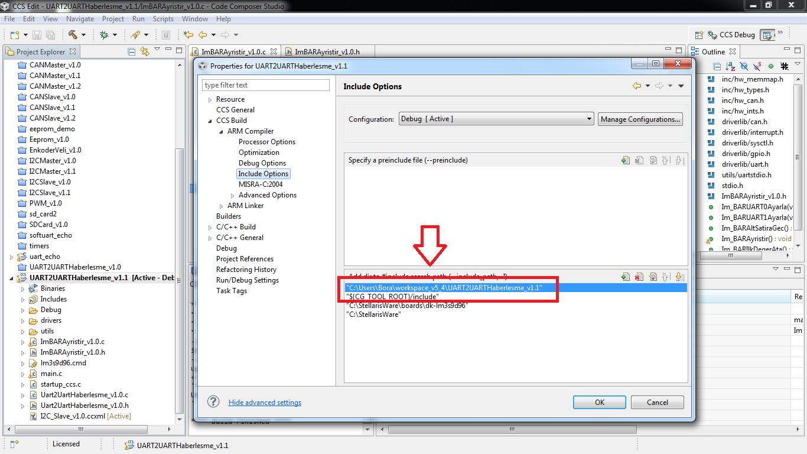Expand the Includes folder in project tree
The width and height of the screenshot is (807, 454).
coord(22,299)
